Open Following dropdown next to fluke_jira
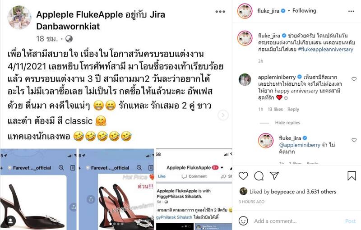 coord(304,10)
